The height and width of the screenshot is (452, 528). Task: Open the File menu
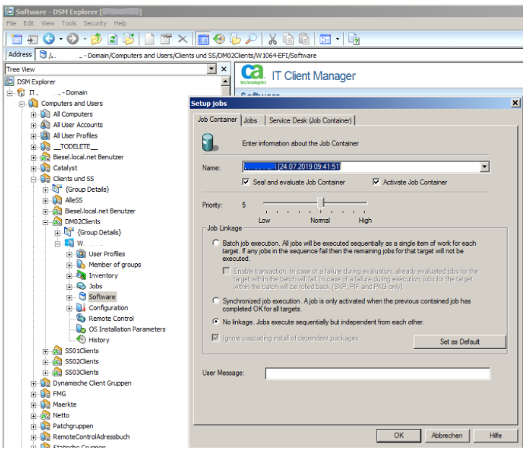11,23
